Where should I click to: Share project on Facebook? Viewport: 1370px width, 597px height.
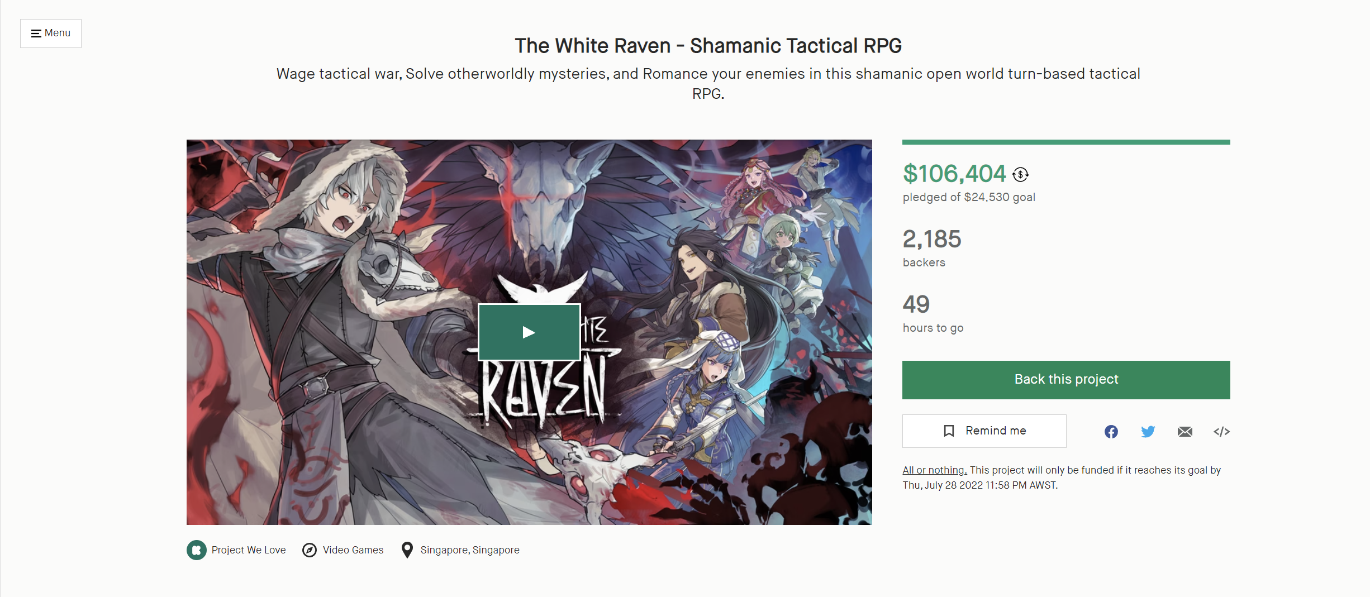tap(1111, 432)
